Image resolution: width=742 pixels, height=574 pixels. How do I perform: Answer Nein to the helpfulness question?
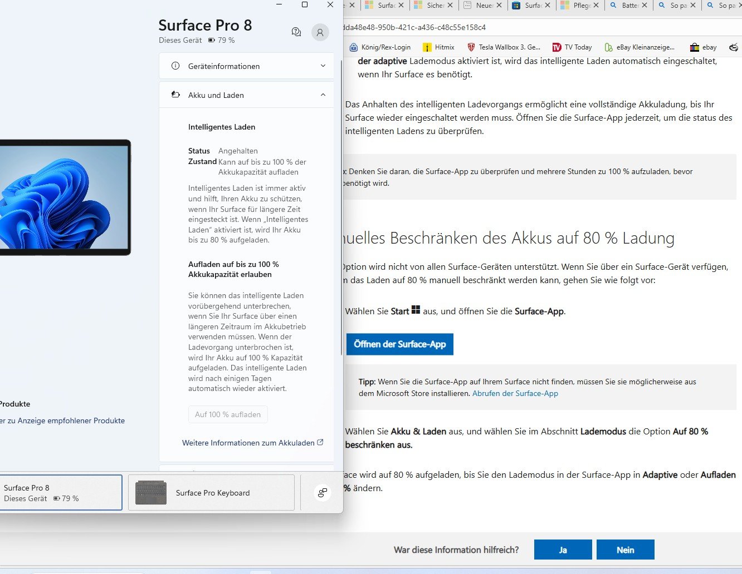[625, 550]
